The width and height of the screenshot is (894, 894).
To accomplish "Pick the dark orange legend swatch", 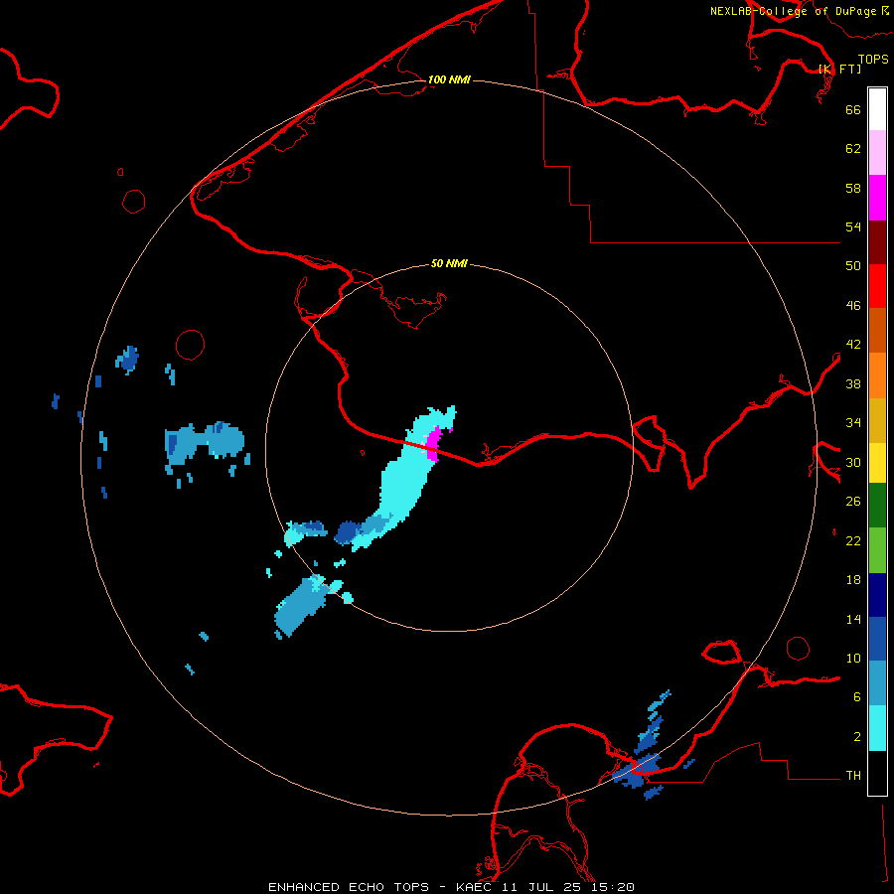I will (x=877, y=330).
